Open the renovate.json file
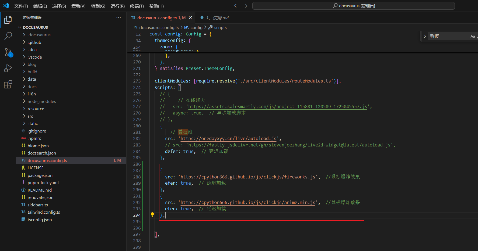This screenshot has width=478, height=251. tap(40, 197)
